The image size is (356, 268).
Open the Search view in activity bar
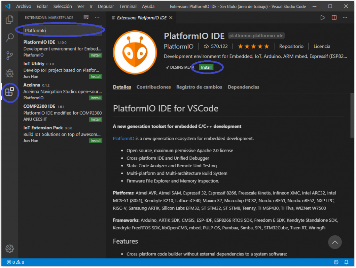(x=10, y=37)
